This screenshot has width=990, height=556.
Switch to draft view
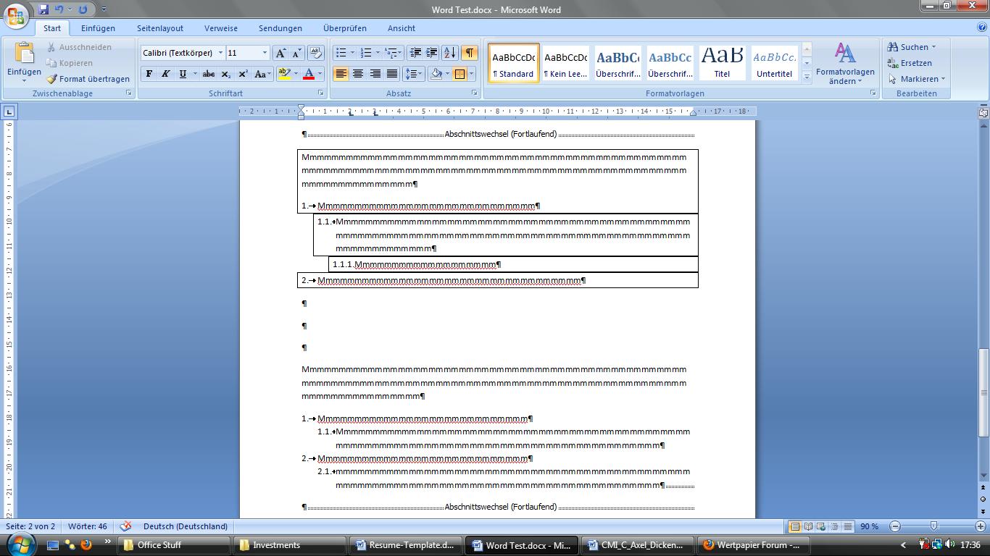(847, 526)
